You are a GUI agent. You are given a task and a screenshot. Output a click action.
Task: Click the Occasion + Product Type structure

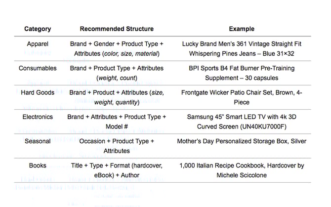[x=117, y=146]
